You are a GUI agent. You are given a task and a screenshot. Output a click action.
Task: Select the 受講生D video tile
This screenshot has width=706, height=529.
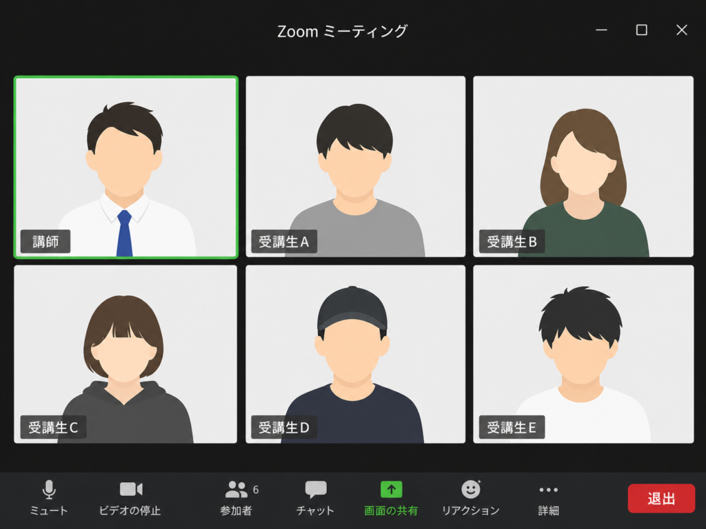tap(356, 354)
